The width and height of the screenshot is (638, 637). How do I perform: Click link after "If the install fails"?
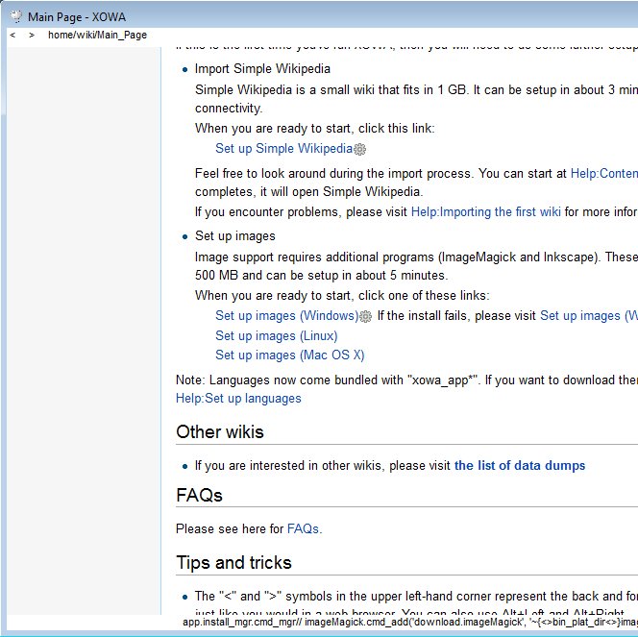[x=588, y=316]
